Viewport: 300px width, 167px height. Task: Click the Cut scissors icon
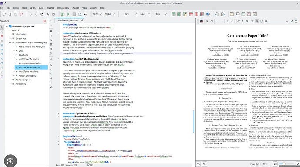48,14
